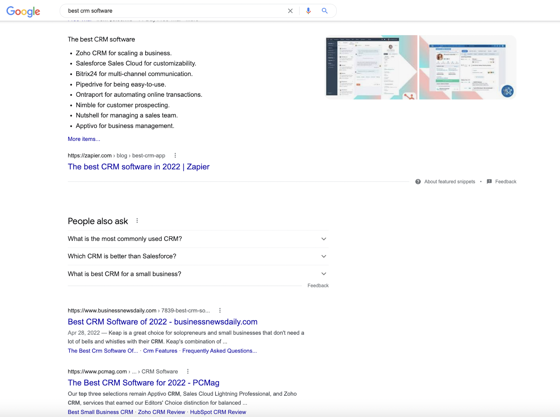The width and height of the screenshot is (560, 417).
Task: Click the Google logo
Action: tap(23, 12)
